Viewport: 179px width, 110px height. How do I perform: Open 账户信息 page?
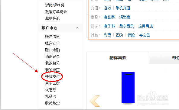53,37
